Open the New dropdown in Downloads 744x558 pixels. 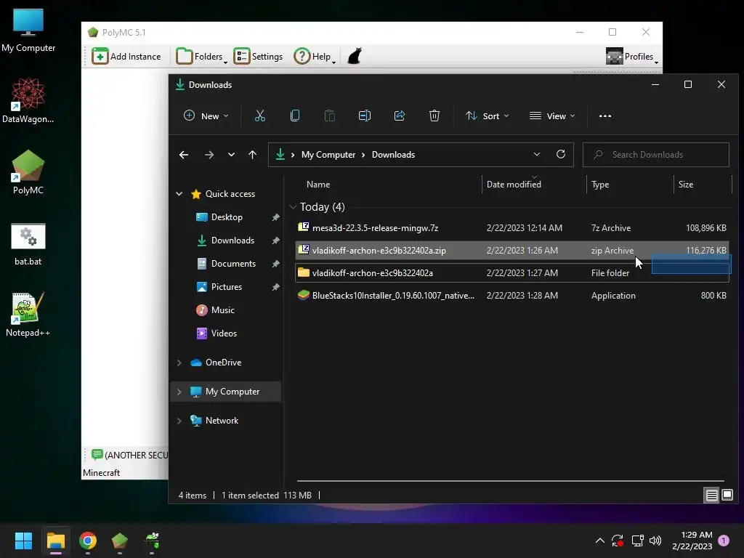tap(206, 116)
